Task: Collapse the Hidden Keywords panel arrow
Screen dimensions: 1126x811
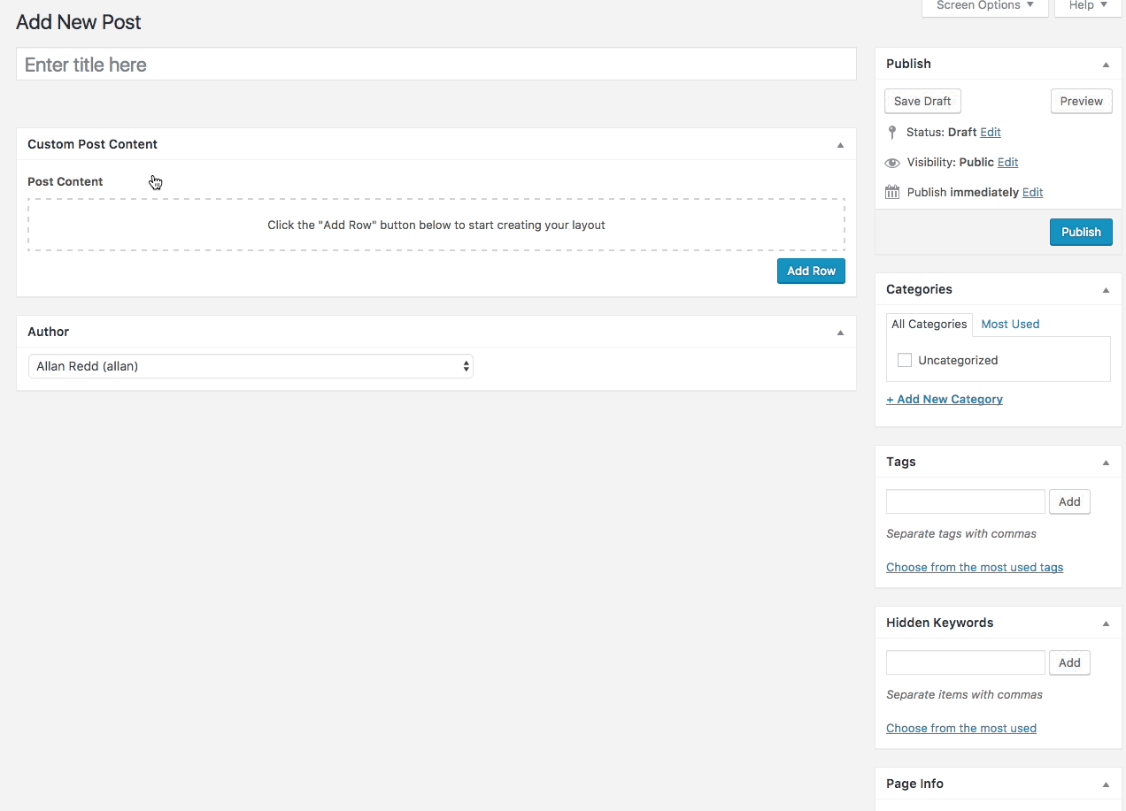Action: coord(1106,624)
